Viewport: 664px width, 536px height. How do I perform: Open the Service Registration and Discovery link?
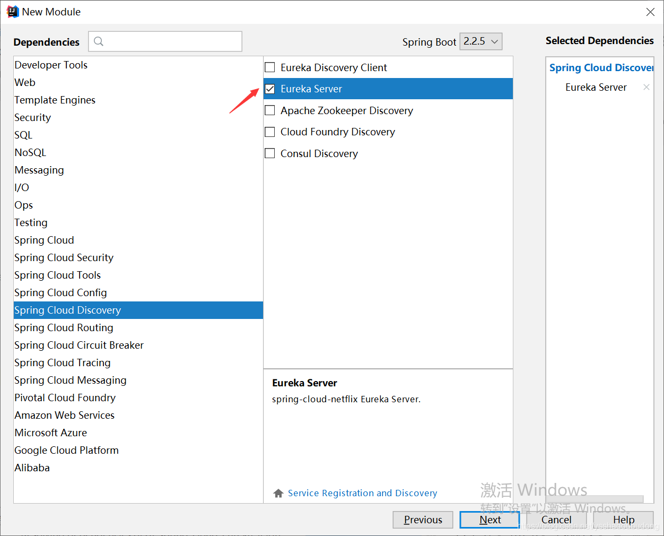(362, 494)
